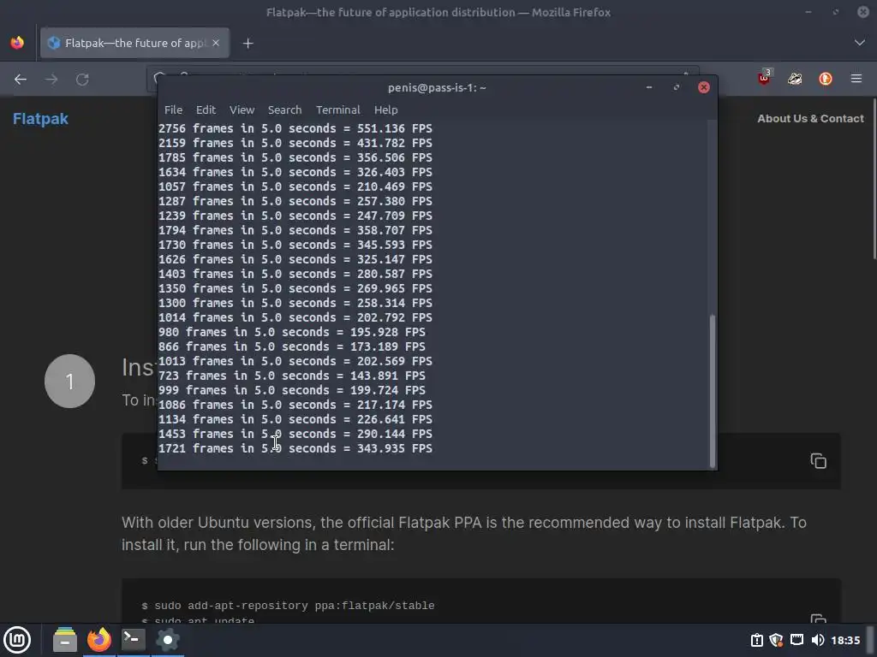This screenshot has height=657, width=877.
Task: Open the clock showing 18:35
Action: [x=845, y=640]
